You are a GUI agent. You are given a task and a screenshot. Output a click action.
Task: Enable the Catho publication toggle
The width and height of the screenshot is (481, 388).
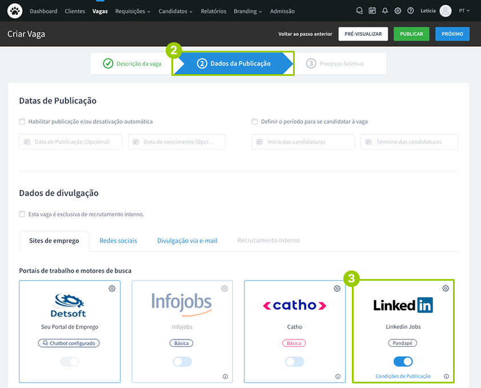pos(295,362)
